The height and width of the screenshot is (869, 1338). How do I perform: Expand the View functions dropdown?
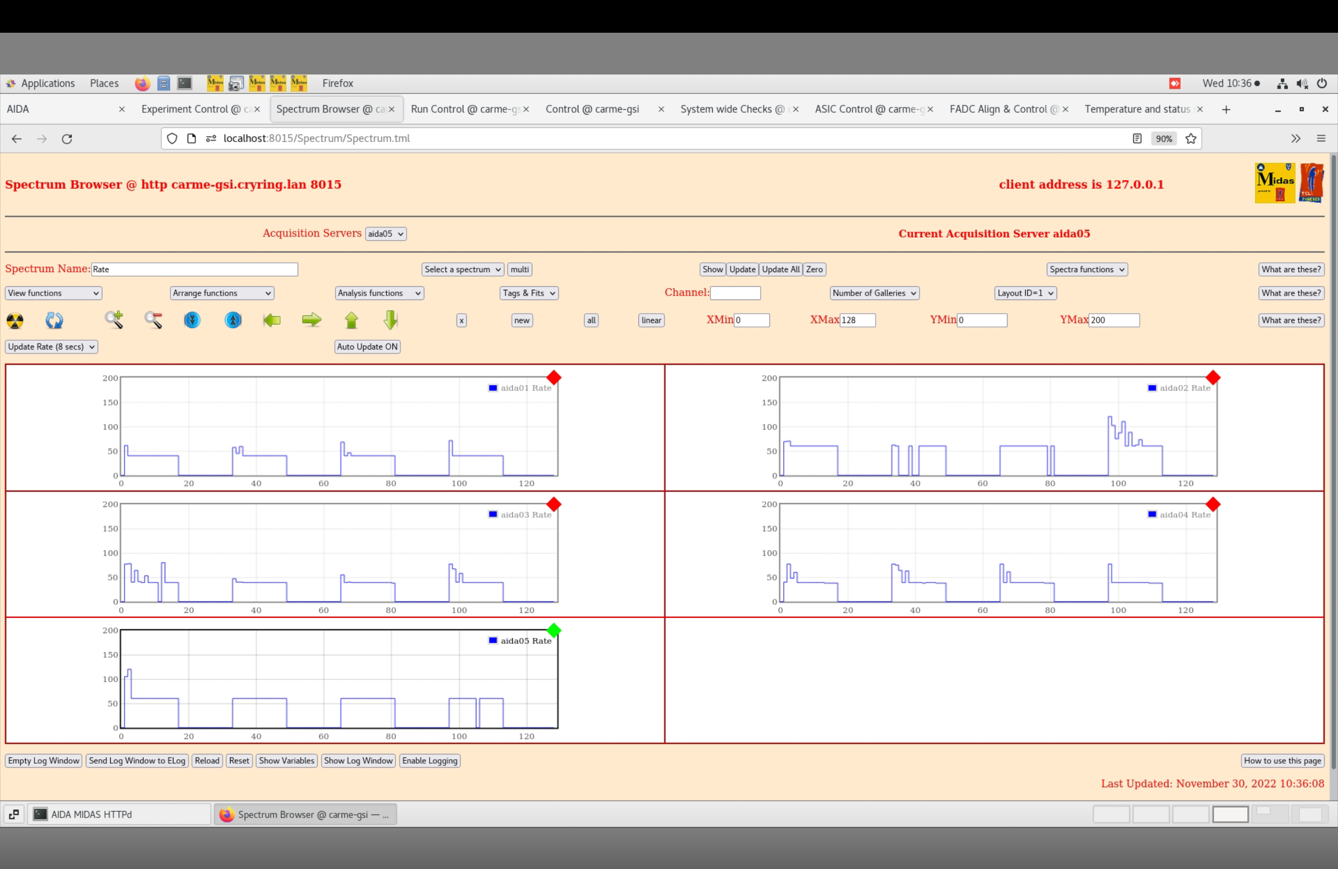coord(54,293)
